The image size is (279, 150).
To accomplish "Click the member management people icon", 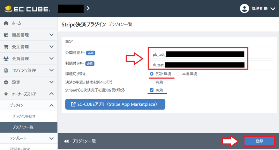I will [x=6, y=58].
